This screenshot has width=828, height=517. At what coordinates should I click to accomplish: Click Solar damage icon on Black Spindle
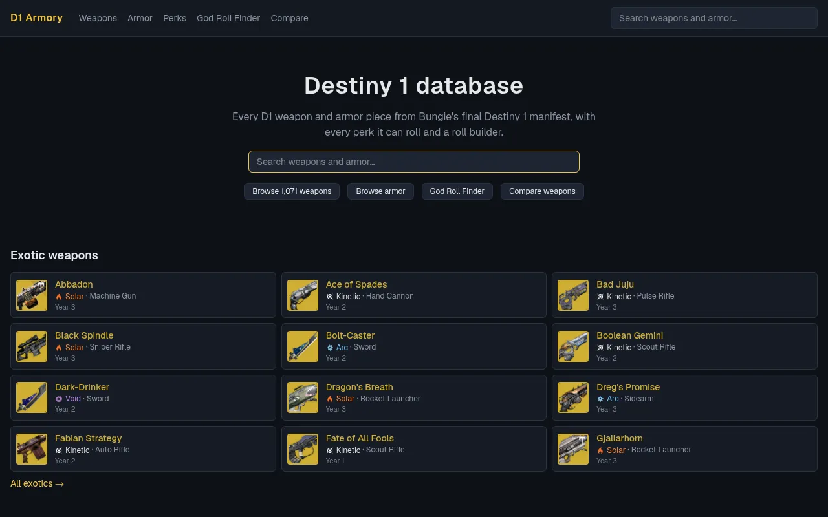59,348
